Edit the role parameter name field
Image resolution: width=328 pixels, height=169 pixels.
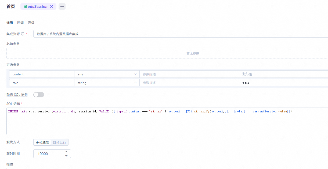(42, 83)
